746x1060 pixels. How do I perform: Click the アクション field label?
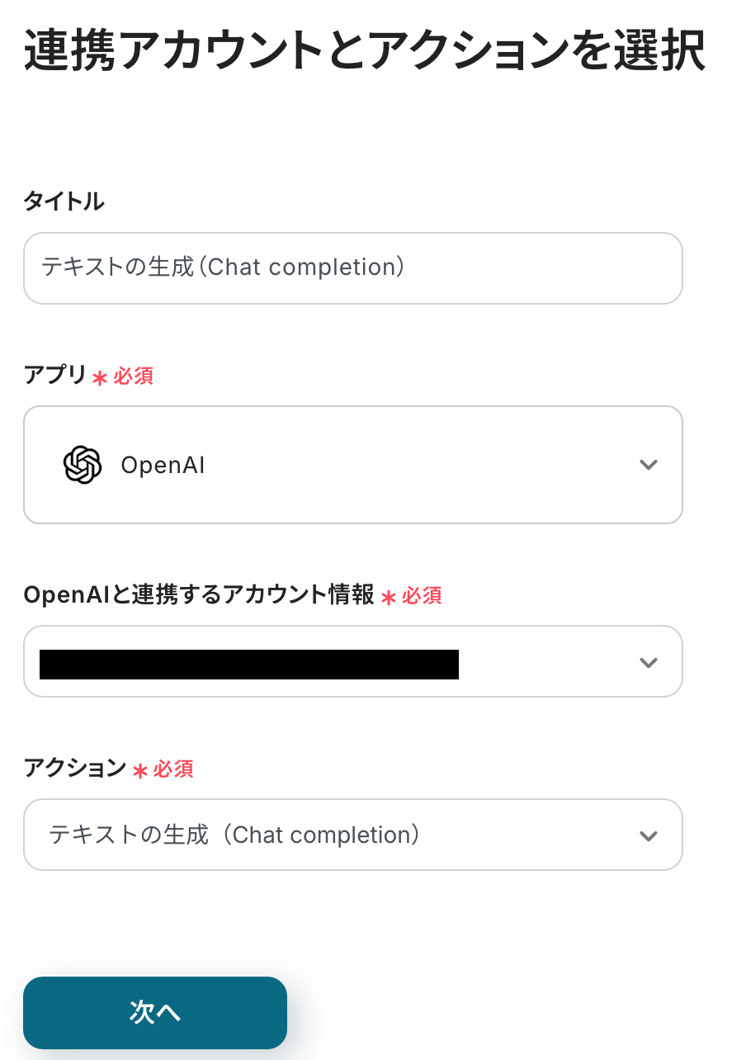(75, 769)
